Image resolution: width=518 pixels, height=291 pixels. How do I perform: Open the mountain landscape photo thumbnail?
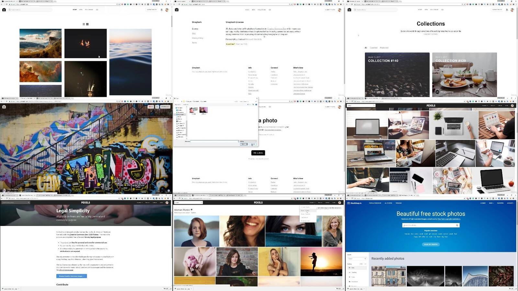point(40,43)
